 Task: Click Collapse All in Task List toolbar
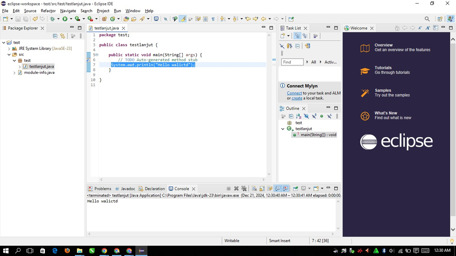tap(297, 46)
